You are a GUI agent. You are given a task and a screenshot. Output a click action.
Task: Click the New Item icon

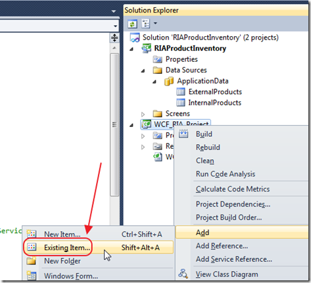coord(32,234)
